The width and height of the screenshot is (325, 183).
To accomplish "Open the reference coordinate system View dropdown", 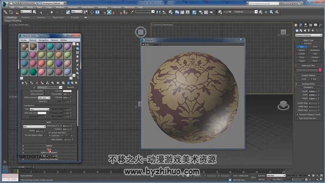I will pyautogui.click(x=77, y=12).
